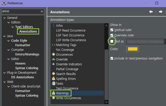Enable the Text as checkbox
This screenshot has height=106, width=166.
112,41
